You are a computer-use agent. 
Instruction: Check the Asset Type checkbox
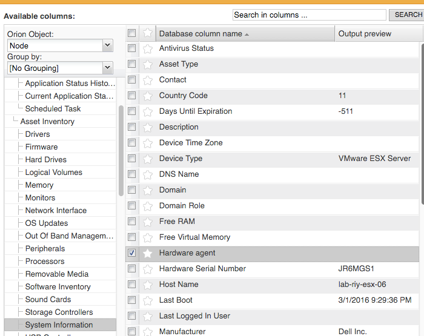[x=131, y=64]
